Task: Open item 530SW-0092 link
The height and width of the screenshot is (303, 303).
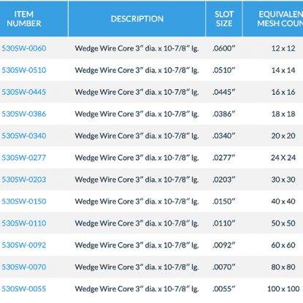Action: click(x=24, y=245)
